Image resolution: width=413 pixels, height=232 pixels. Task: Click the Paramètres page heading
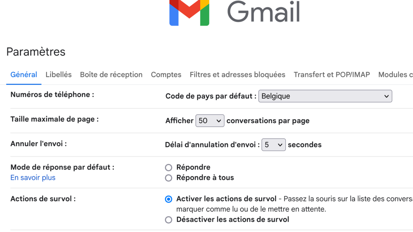(x=36, y=52)
